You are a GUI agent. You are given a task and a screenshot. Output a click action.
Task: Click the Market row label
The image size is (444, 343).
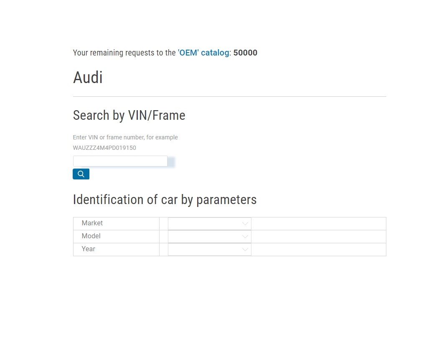[x=92, y=223]
